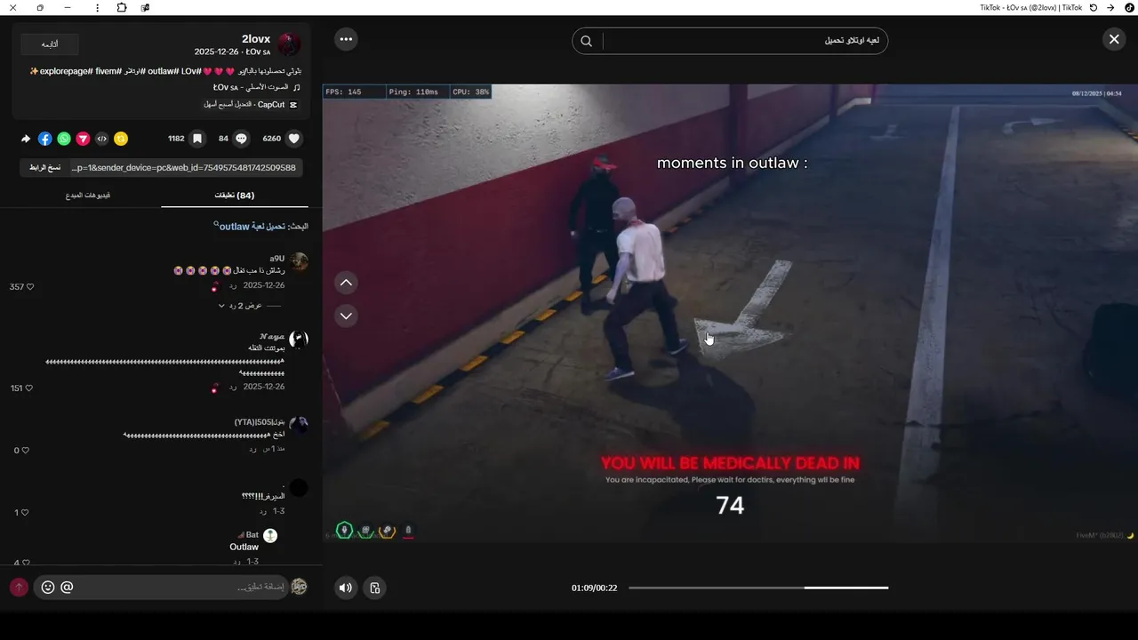Toggle the floating player icon
Image resolution: width=1138 pixels, height=640 pixels.
[375, 588]
